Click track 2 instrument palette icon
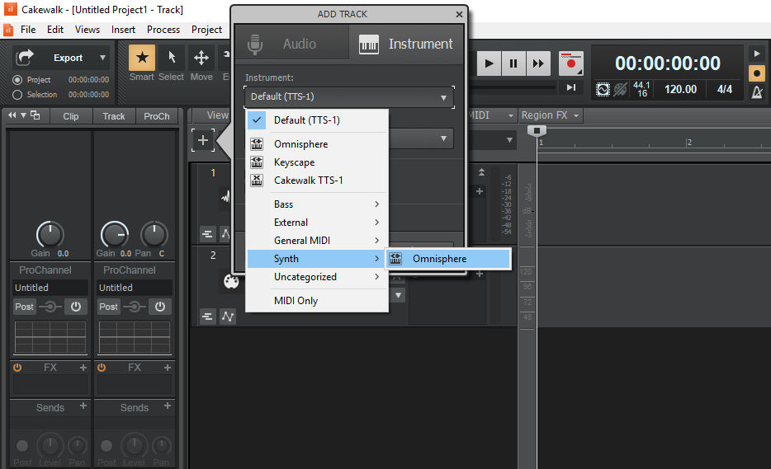 (231, 282)
